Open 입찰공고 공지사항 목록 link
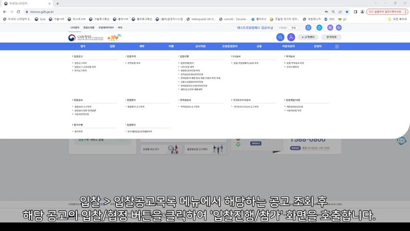The width and height of the screenshot is (410, 231). [85, 67]
